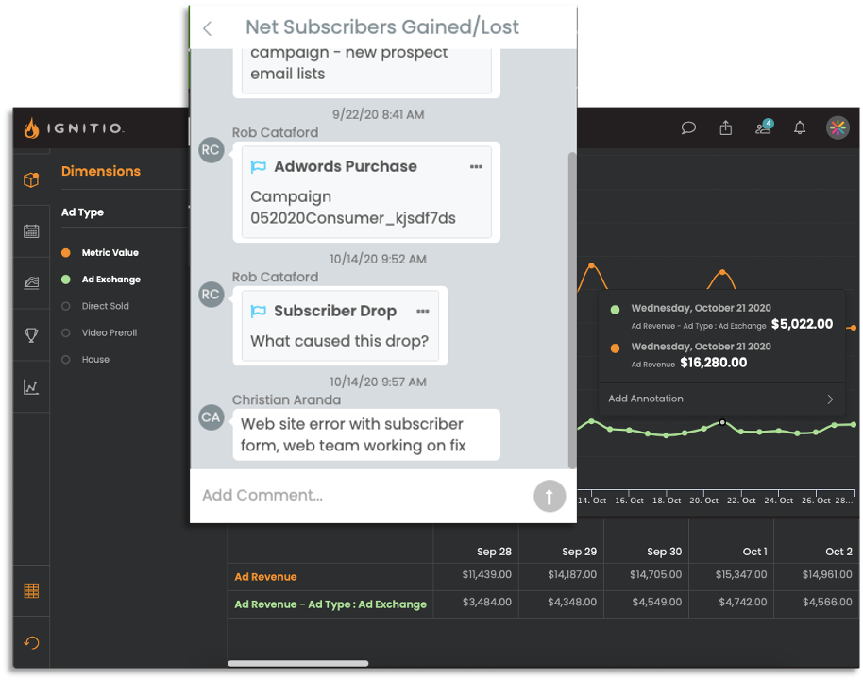Screen dimensions: 863x680
Task: Click the $5,022.00 tooltip value
Action: coord(802,324)
